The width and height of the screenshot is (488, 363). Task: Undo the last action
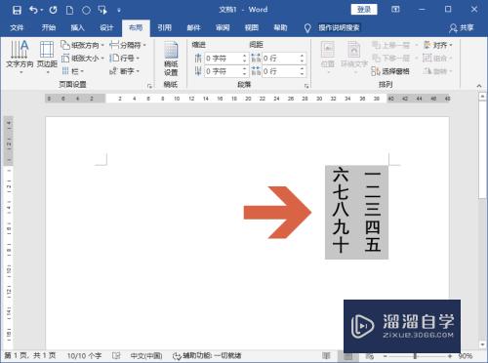click(33, 10)
